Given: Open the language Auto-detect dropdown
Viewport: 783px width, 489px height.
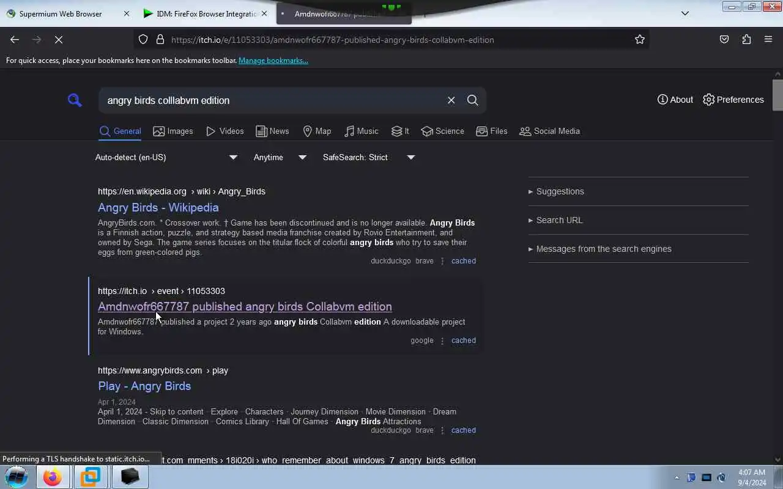Looking at the screenshot, I should pos(166,157).
